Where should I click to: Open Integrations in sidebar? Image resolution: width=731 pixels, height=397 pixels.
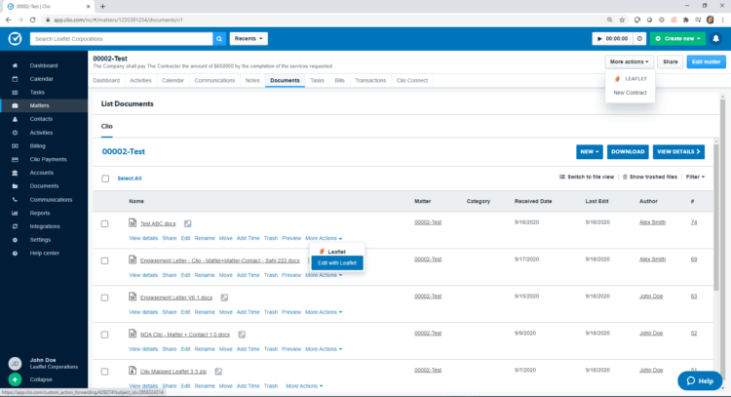tap(45, 225)
